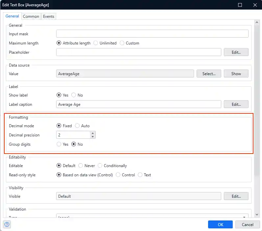This screenshot has height=231, width=262.
Task: Set Group digits to Yes
Action: tap(59, 144)
